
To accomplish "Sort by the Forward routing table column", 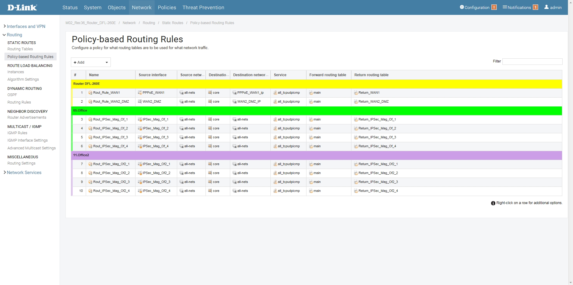I will pyautogui.click(x=328, y=75).
